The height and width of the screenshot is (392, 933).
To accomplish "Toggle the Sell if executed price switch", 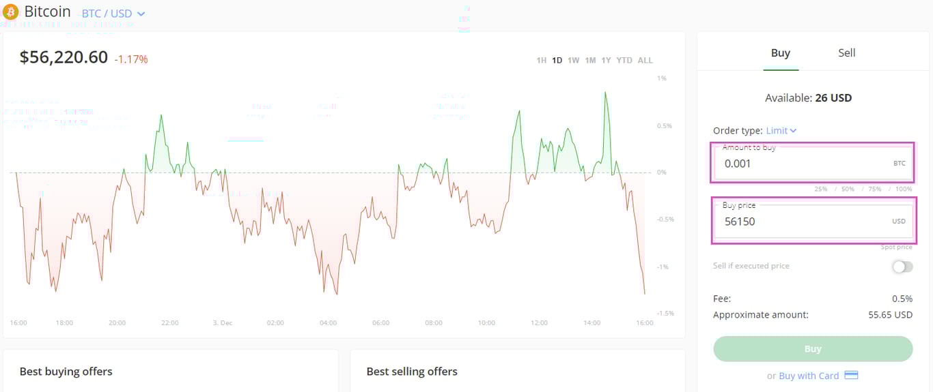I will pyautogui.click(x=902, y=267).
